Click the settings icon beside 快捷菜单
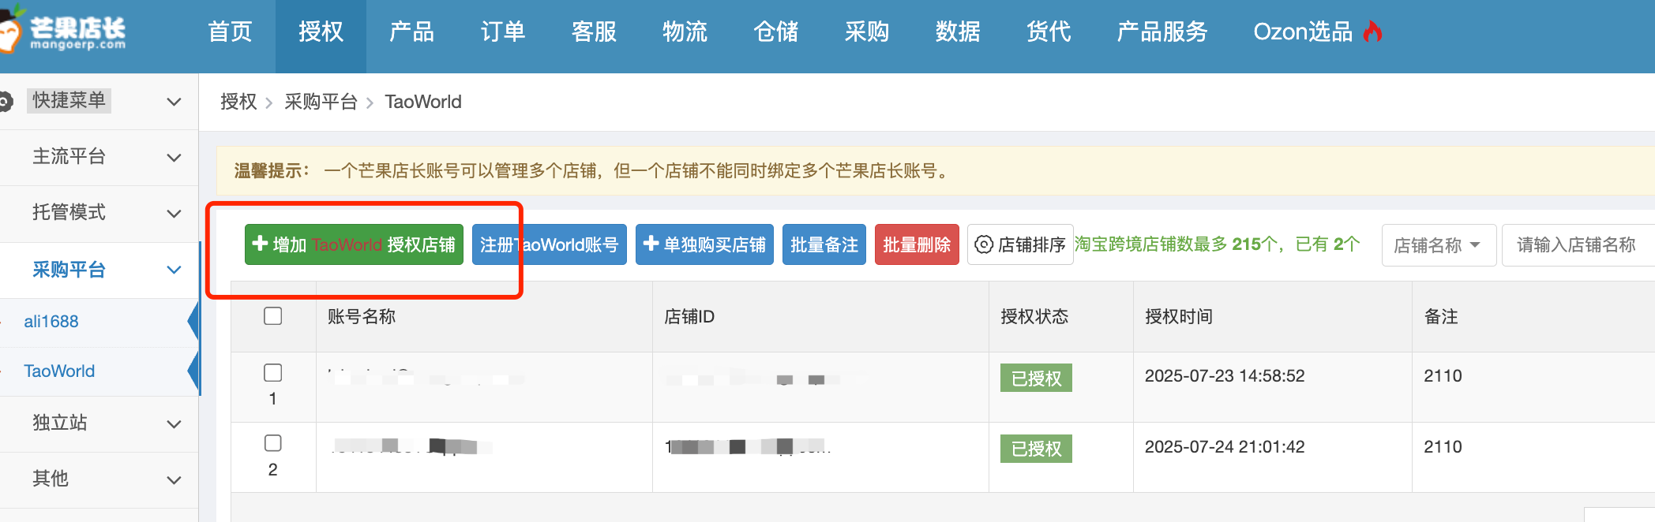1655x522 pixels. coord(6,101)
